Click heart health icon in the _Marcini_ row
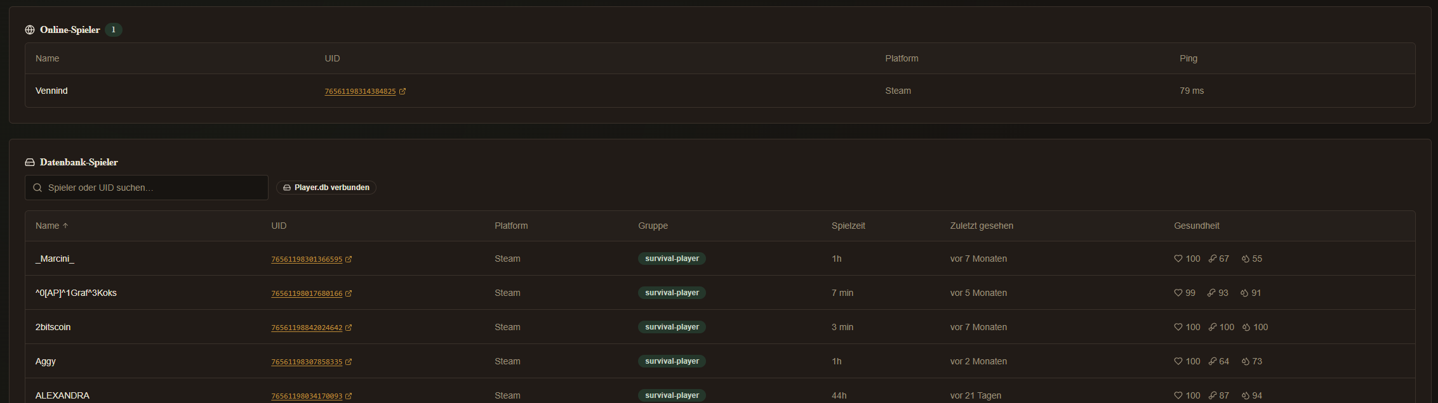1438x403 pixels. (1178, 259)
